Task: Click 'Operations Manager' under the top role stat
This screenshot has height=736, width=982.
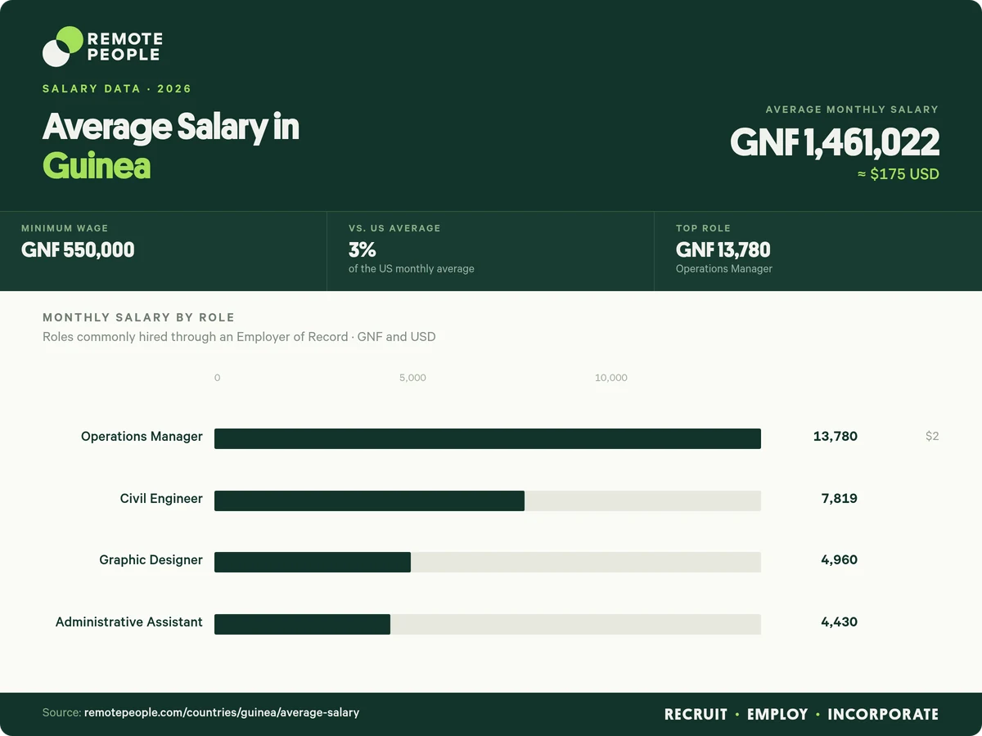Action: (724, 268)
